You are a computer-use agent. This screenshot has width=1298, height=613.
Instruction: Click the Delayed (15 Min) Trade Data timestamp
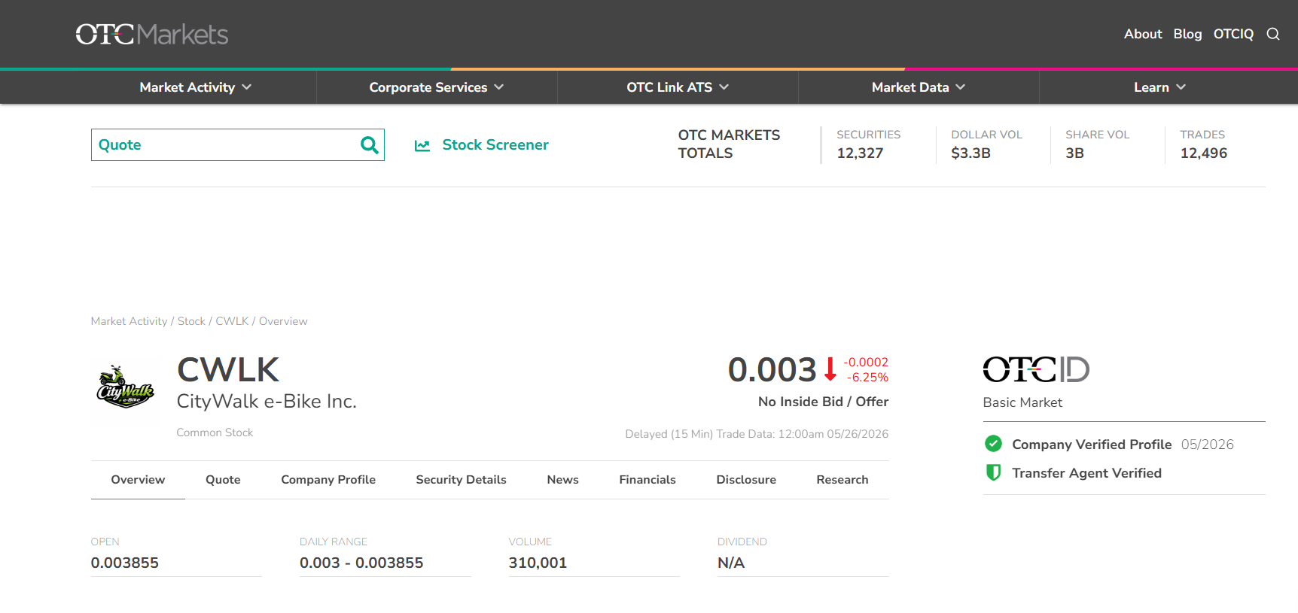pyautogui.click(x=757, y=434)
